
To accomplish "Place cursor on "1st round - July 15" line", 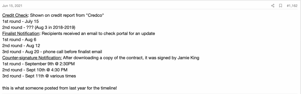I will tap(20, 21).
